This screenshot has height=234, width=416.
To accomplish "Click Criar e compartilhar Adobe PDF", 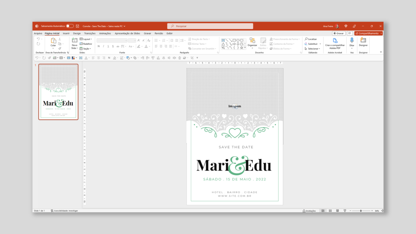I will [x=335, y=41].
